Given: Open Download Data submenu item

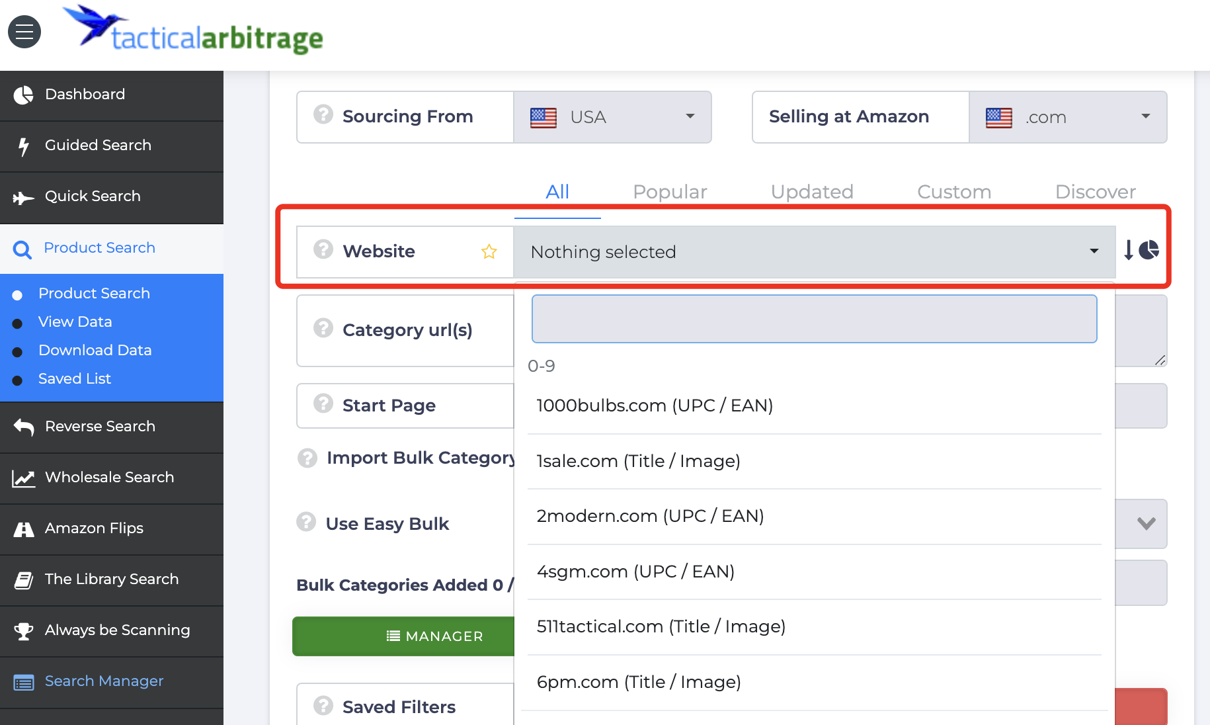Looking at the screenshot, I should [x=95, y=350].
